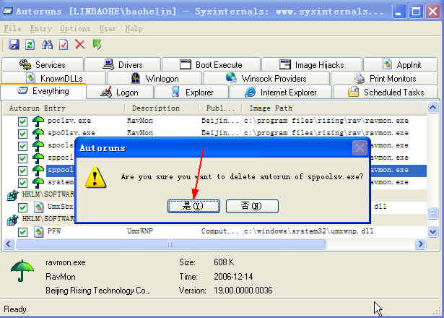Click the list's scroll up arrow

pyautogui.click(x=432, y=108)
